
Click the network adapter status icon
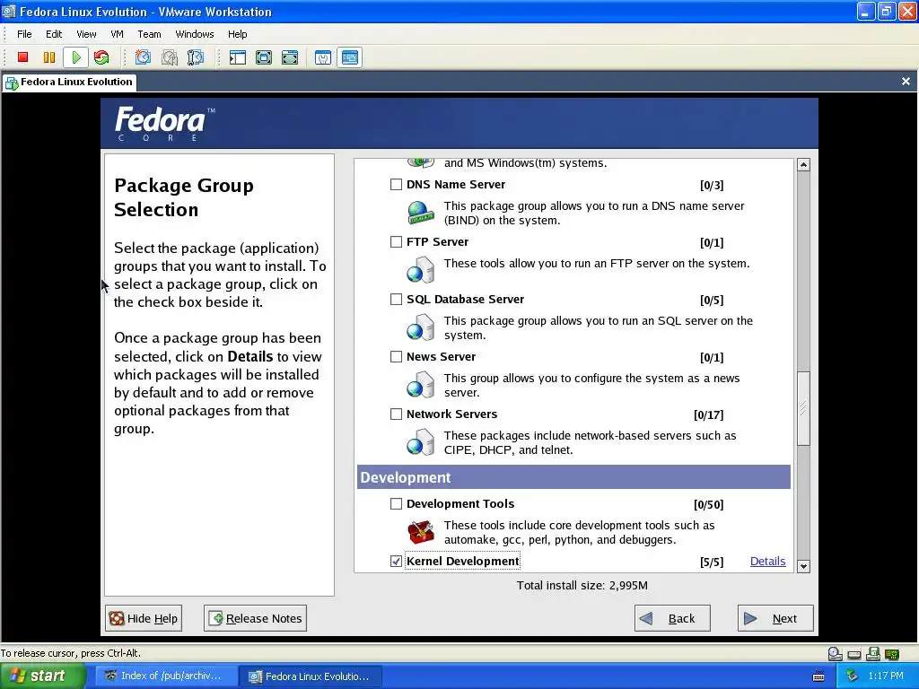click(892, 654)
